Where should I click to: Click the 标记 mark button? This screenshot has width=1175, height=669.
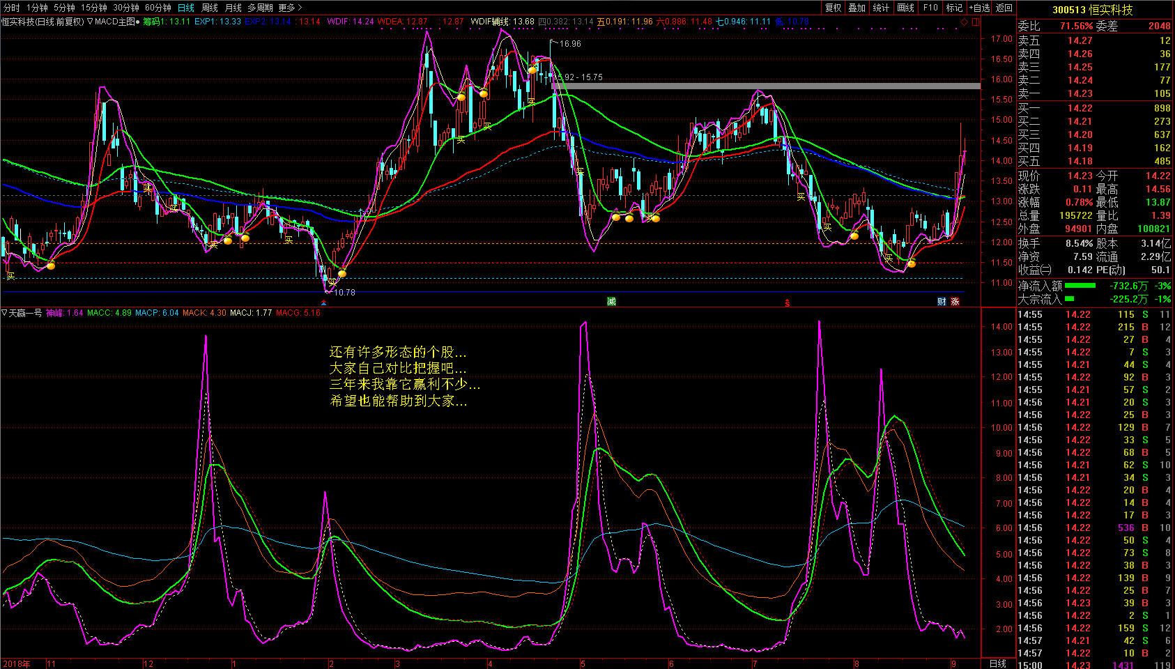955,8
